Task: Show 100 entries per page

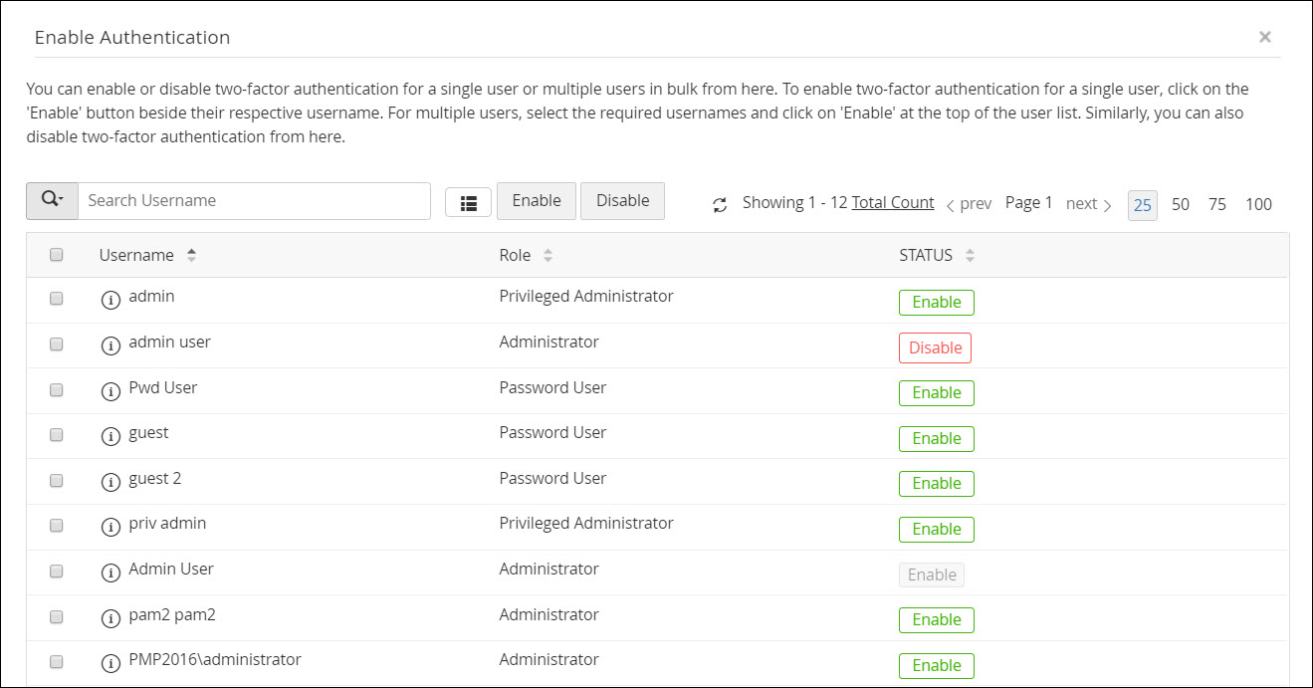Action: (x=1258, y=204)
